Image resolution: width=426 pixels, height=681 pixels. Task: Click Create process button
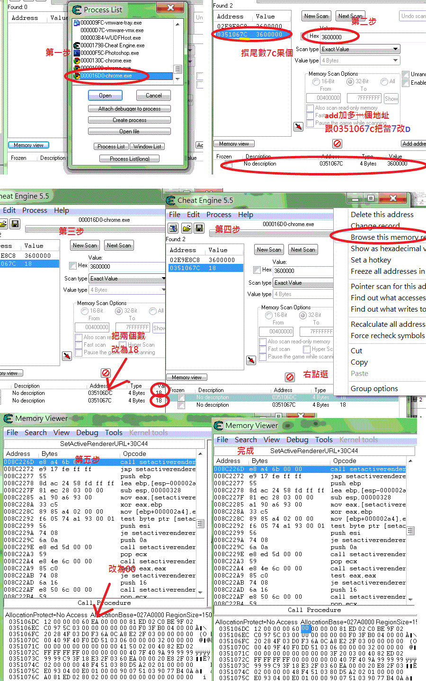click(129, 120)
